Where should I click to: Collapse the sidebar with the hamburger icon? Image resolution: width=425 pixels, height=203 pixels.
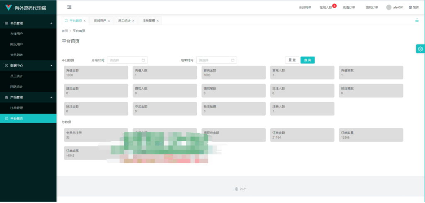click(x=69, y=7)
